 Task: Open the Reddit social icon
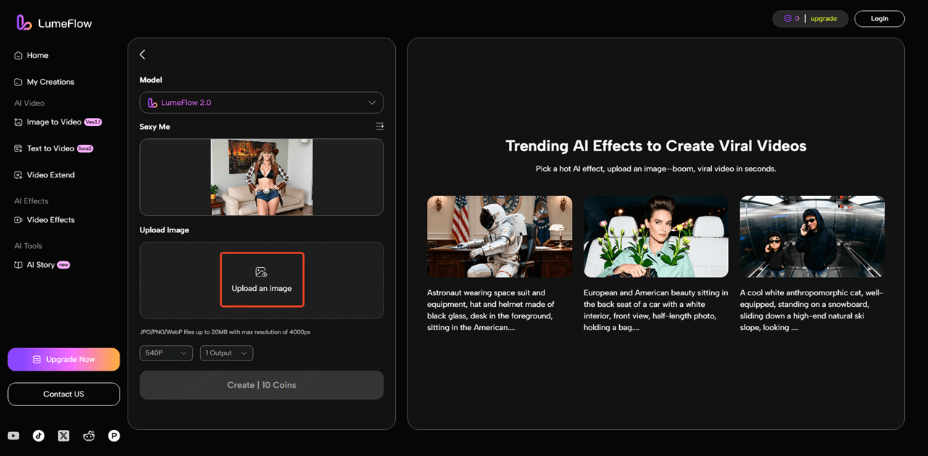tap(89, 436)
